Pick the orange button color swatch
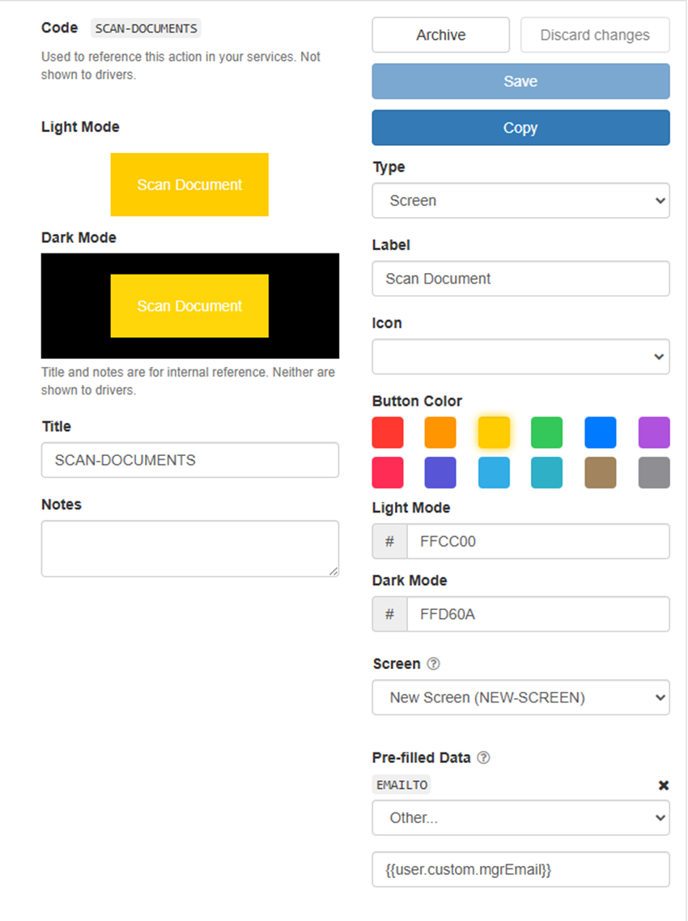Screen dimensions: 688x921 [440, 433]
